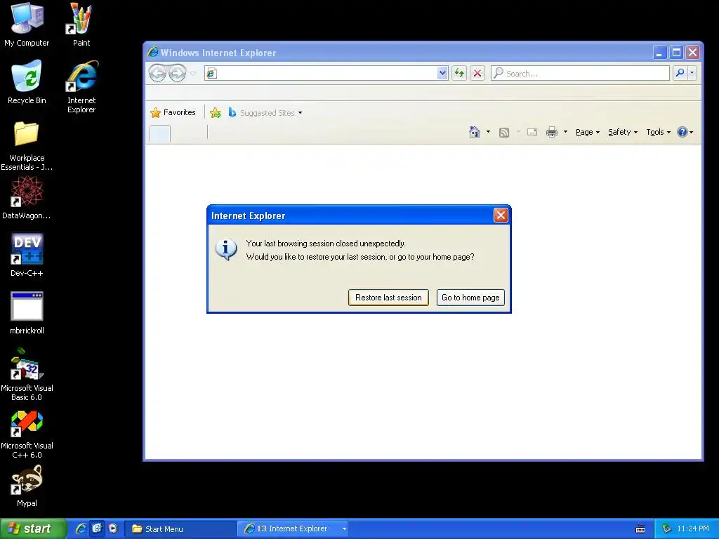Click the Home page house icon
Screen dimensions: 719x539
[x=475, y=132]
